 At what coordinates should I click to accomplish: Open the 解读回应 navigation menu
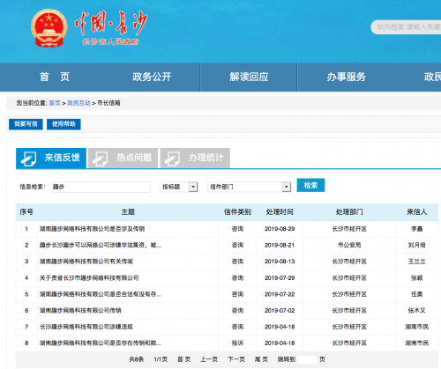point(249,77)
